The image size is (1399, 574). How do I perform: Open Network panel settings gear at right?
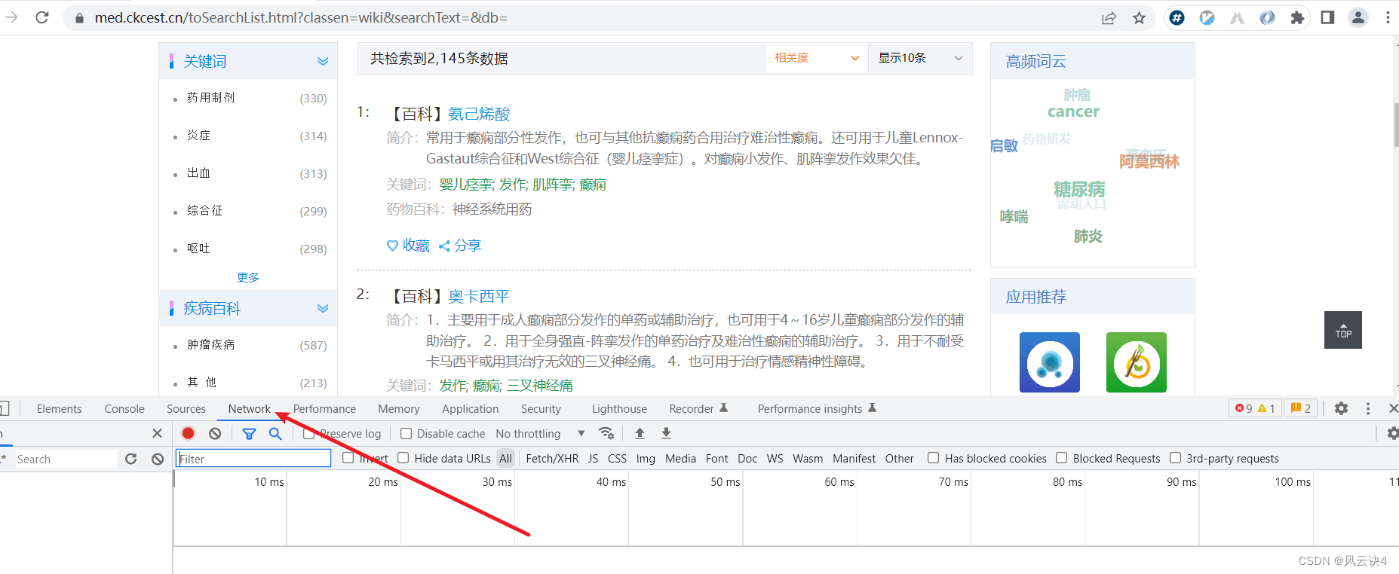click(x=1392, y=433)
